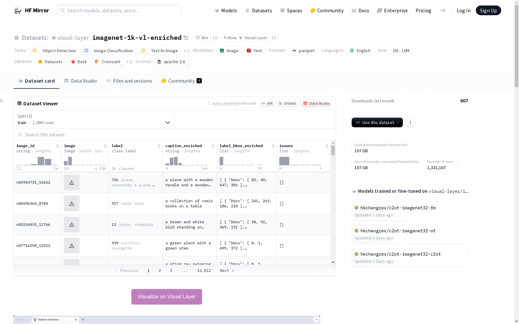Viewport: 519px width, 324px height.
Task: Click the three-dot more options button
Action: click(x=410, y=122)
